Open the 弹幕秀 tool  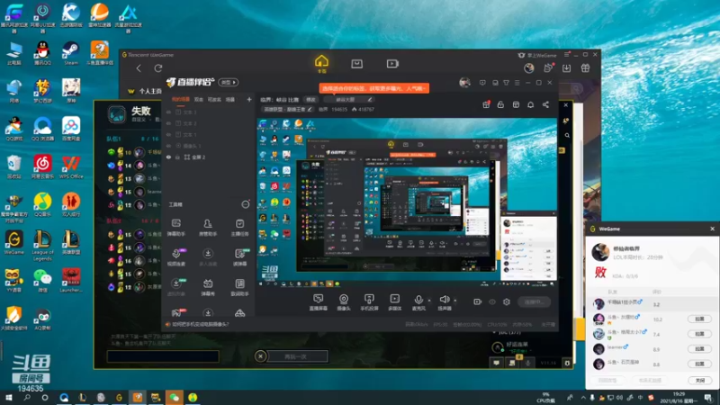[208, 287]
